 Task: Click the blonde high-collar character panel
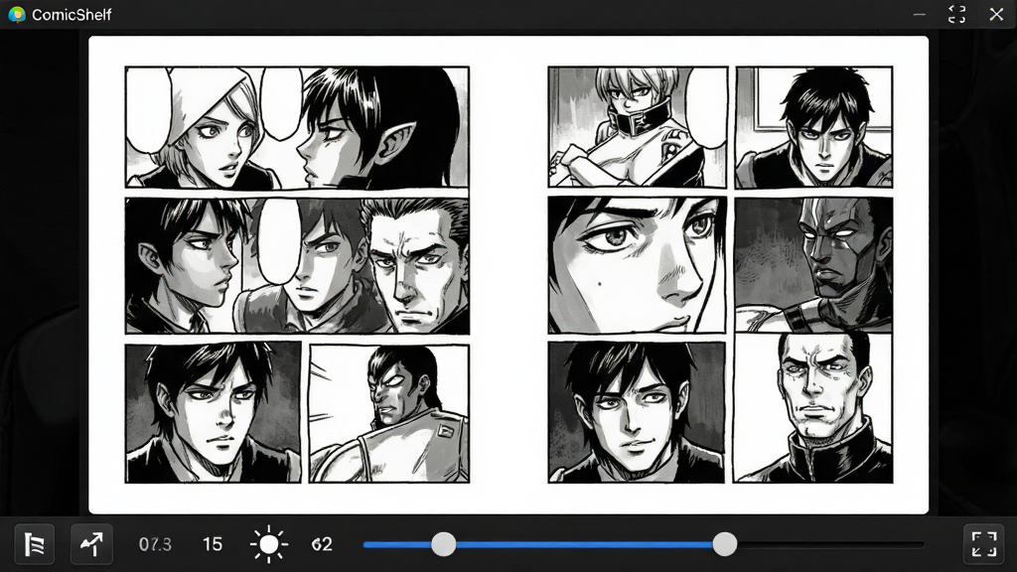638,126
